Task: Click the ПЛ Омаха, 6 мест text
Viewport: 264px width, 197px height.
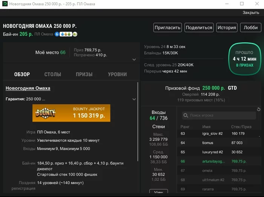Action: click(x=54, y=132)
